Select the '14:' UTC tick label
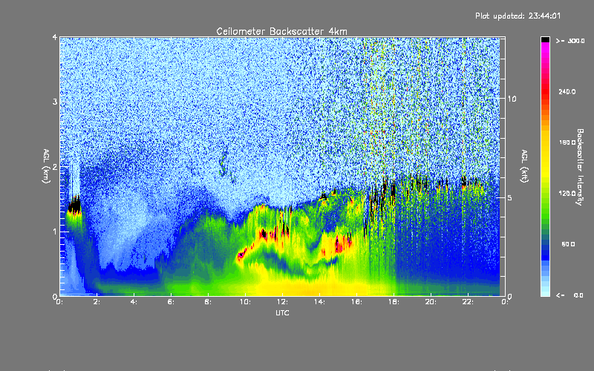Screen dimensions: 594x371 (x=319, y=302)
